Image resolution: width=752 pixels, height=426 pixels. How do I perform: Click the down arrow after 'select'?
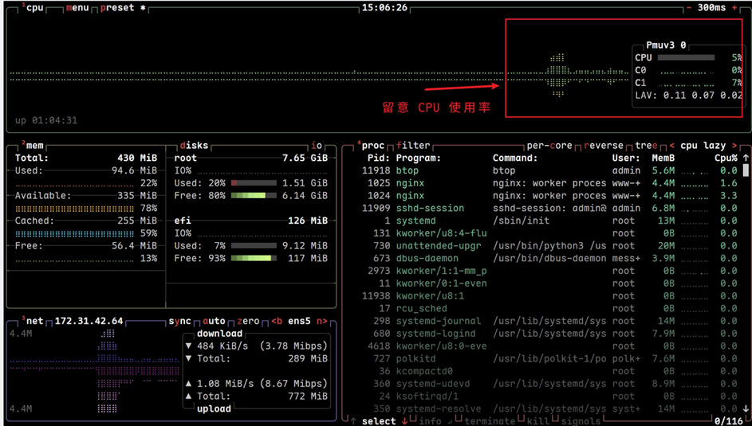[x=404, y=420]
